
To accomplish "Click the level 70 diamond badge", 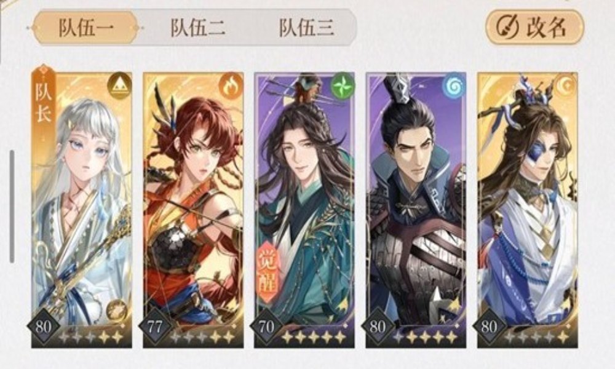I will pyautogui.click(x=266, y=326).
